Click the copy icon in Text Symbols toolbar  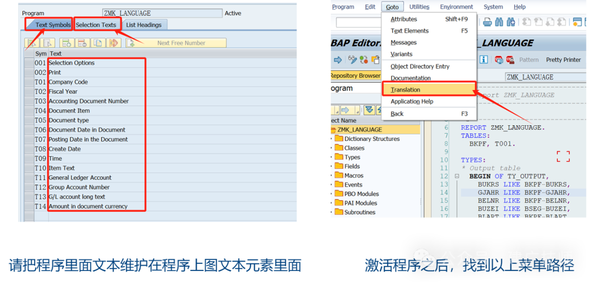tap(98, 43)
